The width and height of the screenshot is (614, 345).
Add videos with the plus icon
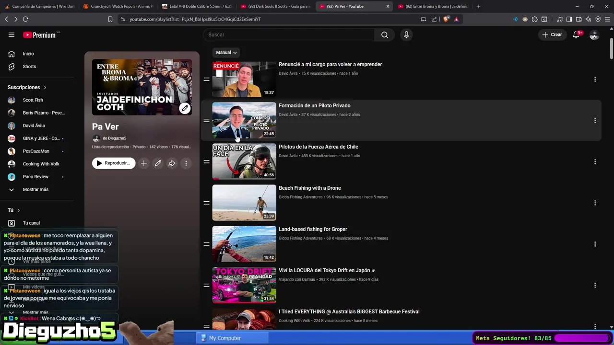[x=143, y=163]
